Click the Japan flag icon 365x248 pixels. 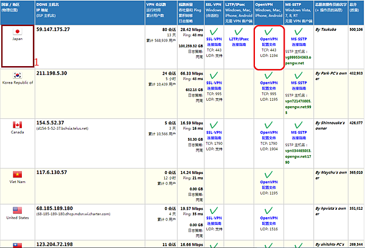[x=18, y=32]
